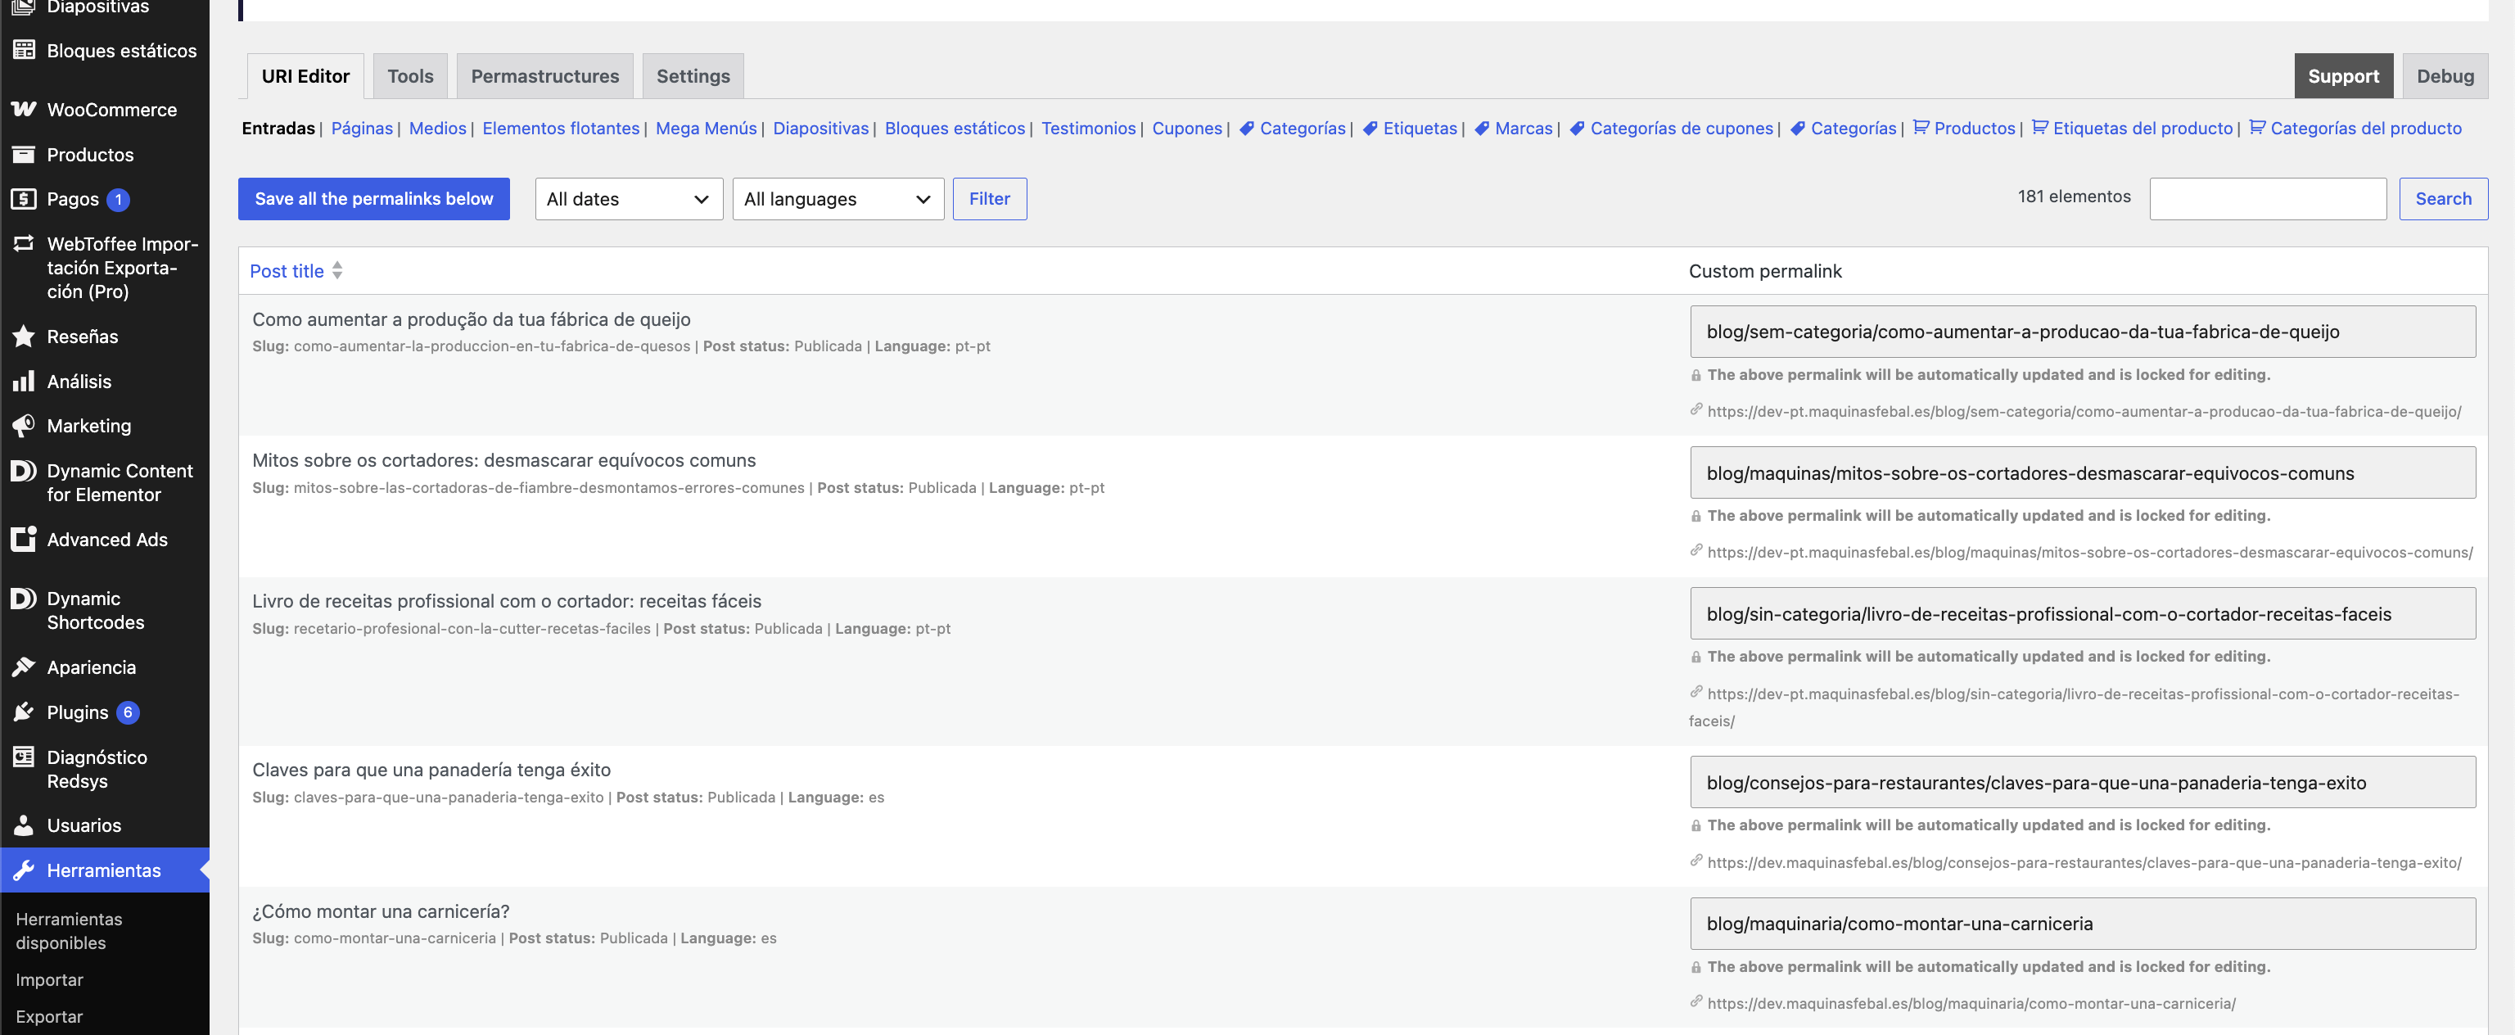Click the Usuarios person icon
Viewport: 2515px width, 1035px height.
24,826
